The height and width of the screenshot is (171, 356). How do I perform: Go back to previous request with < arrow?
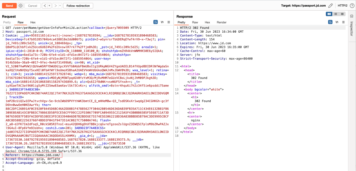[44, 6]
